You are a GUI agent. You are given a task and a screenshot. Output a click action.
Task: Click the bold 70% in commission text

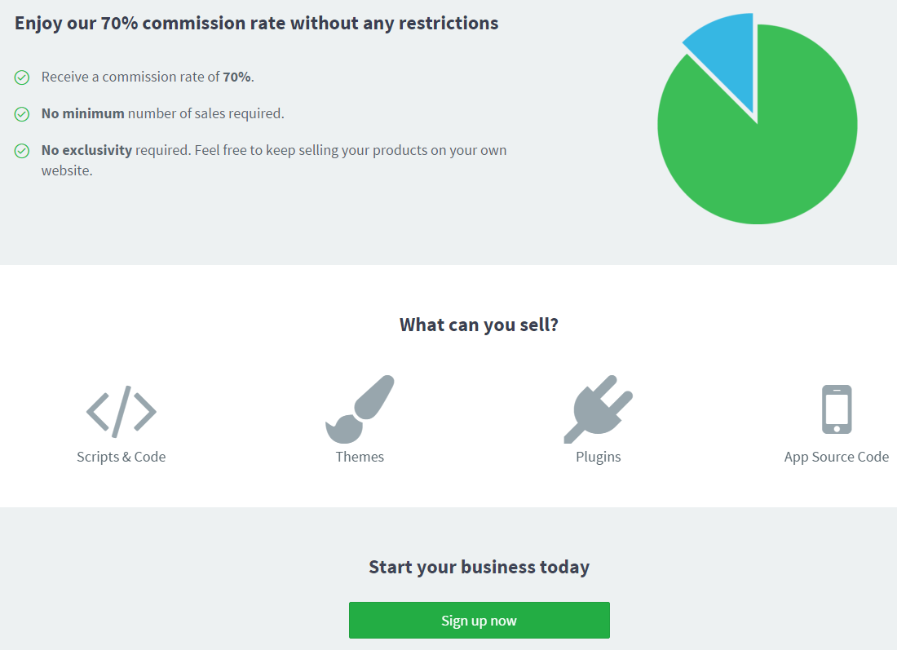click(x=236, y=77)
